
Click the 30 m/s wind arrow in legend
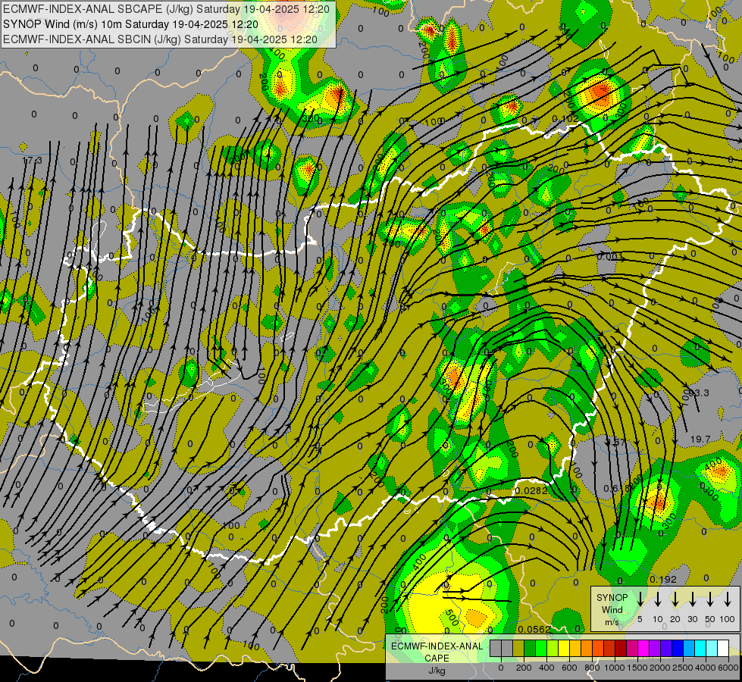click(x=693, y=599)
